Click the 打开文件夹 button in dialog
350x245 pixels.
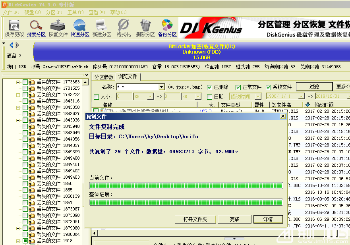[195, 219]
